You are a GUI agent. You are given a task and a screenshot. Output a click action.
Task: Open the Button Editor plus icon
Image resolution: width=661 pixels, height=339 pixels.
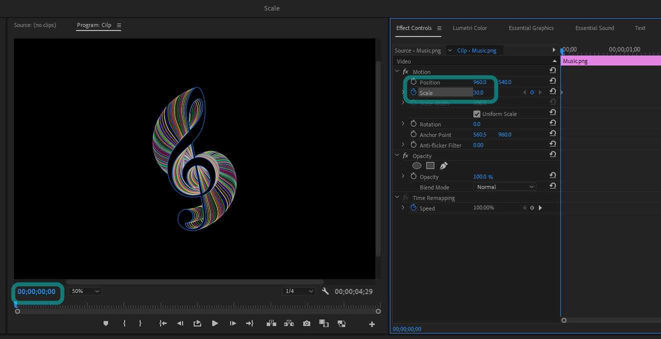point(372,324)
